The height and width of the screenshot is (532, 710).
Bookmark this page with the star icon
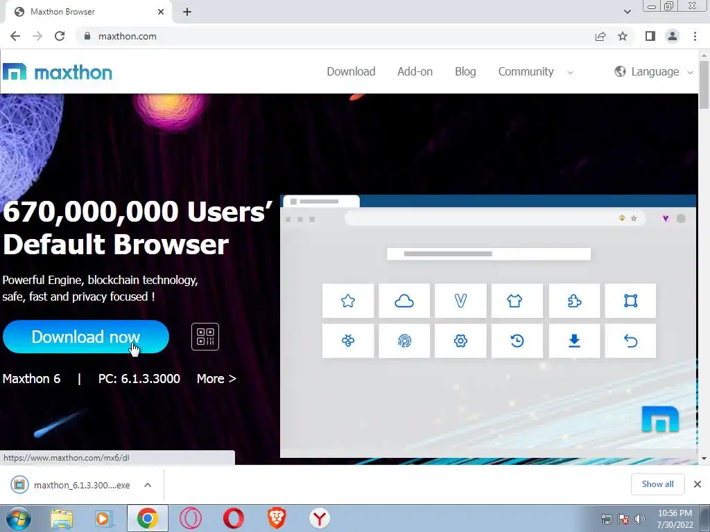point(623,36)
